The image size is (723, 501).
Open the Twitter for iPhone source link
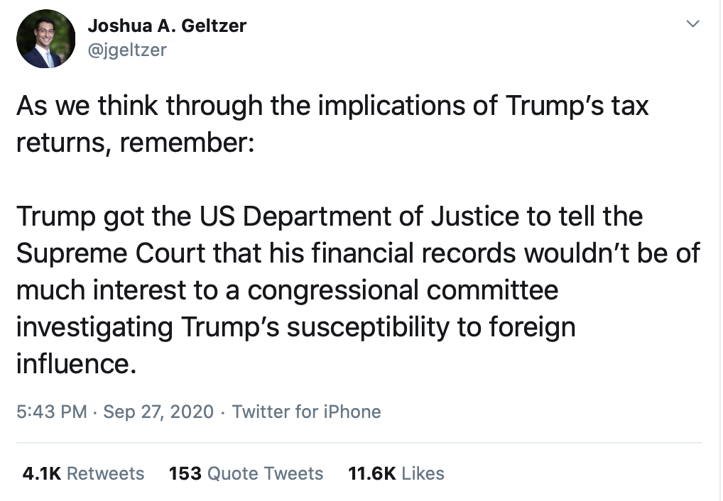[306, 412]
